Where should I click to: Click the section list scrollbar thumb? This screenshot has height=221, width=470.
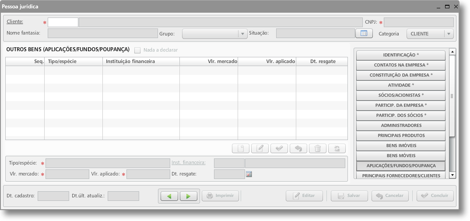click(x=452, y=96)
